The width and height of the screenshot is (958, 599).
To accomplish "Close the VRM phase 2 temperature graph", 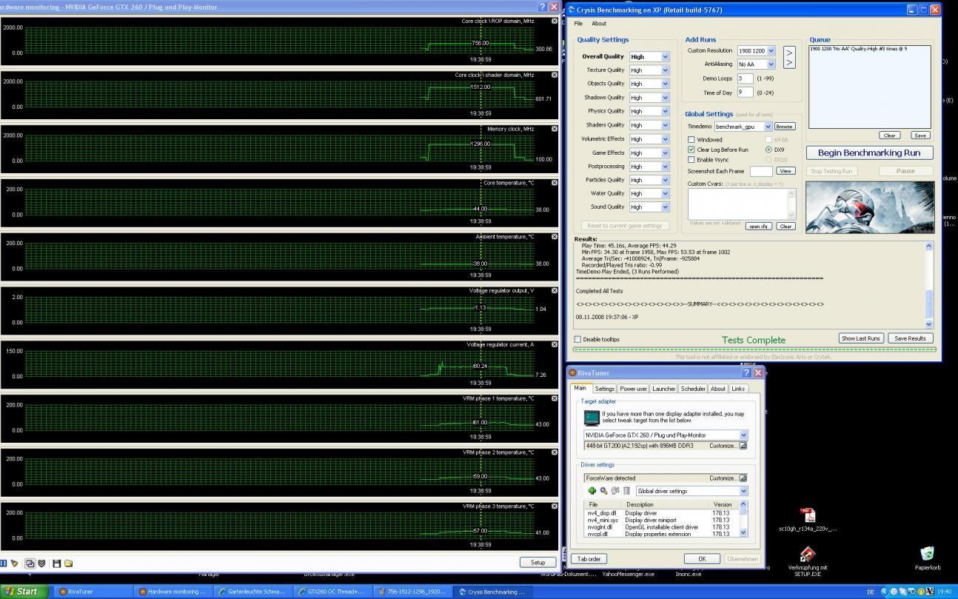I will pyautogui.click(x=555, y=452).
